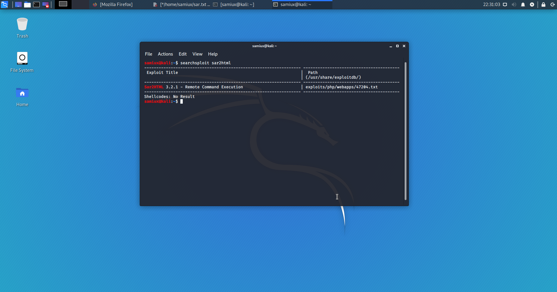
Task: Close the terminal window
Action: pyautogui.click(x=404, y=46)
